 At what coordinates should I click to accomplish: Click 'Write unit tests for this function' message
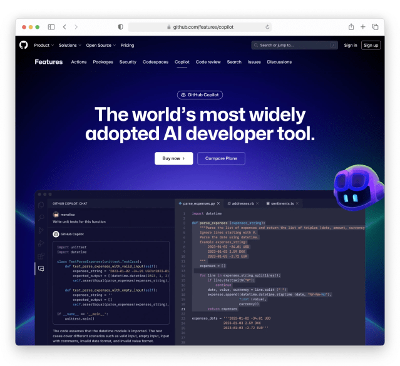click(x=79, y=221)
